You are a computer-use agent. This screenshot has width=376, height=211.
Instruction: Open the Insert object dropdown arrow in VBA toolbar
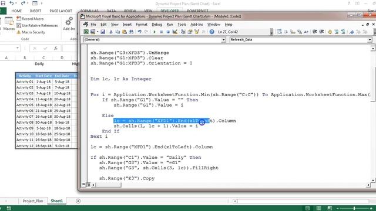(x=98, y=32)
